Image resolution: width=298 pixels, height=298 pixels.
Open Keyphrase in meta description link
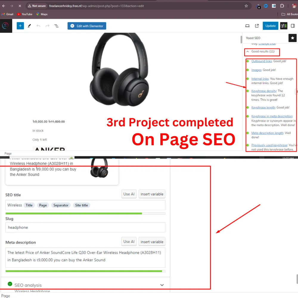tap(272, 116)
